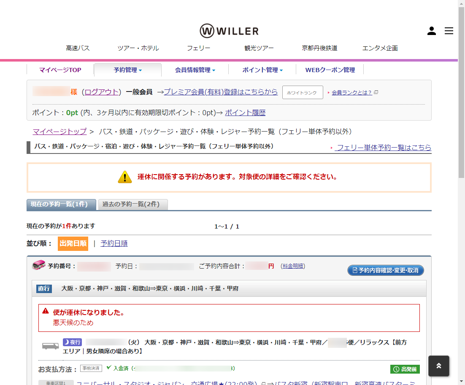Go to the マイページTOP tab
Image resolution: width=465 pixels, height=385 pixels.
click(60, 70)
